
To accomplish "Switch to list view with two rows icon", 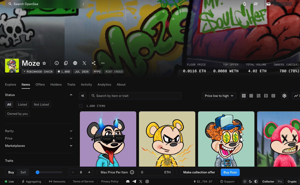I will [x=266, y=96].
